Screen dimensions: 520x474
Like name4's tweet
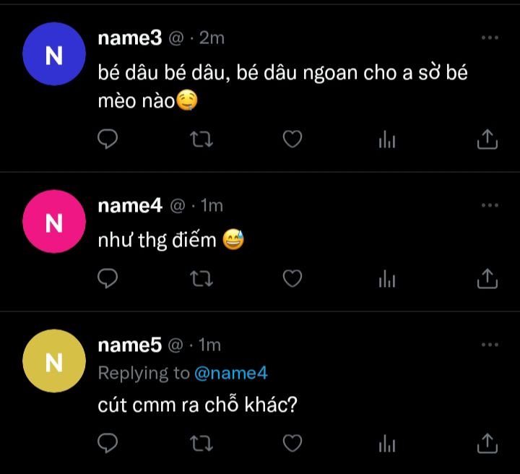click(292, 277)
